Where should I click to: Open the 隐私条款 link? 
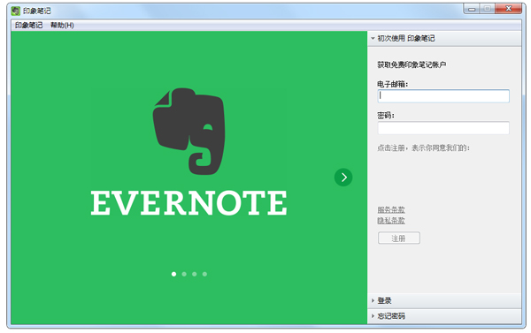[391, 221]
